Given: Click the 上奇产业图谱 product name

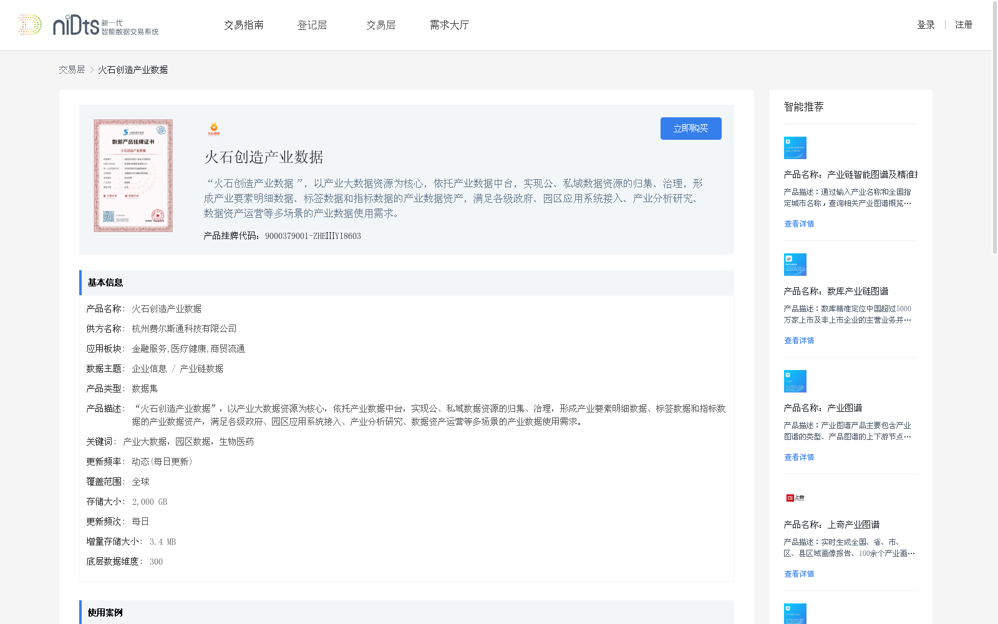Looking at the screenshot, I should pos(831,525).
